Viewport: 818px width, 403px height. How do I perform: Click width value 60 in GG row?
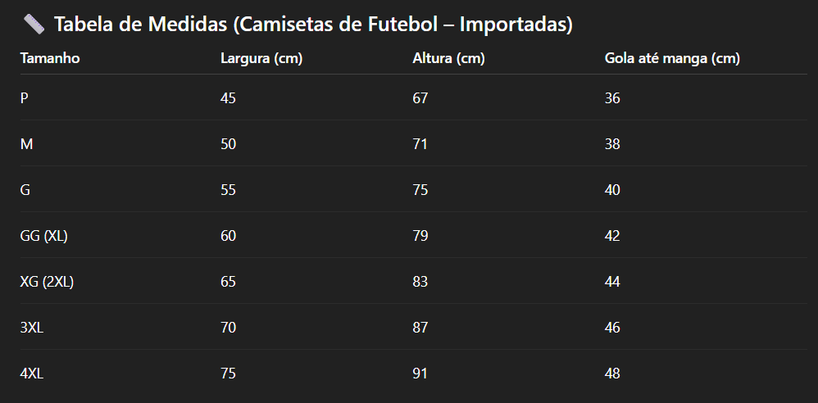[x=228, y=236]
